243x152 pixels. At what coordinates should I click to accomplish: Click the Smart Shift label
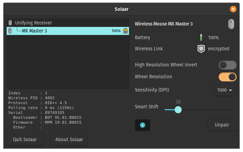tap(146, 107)
